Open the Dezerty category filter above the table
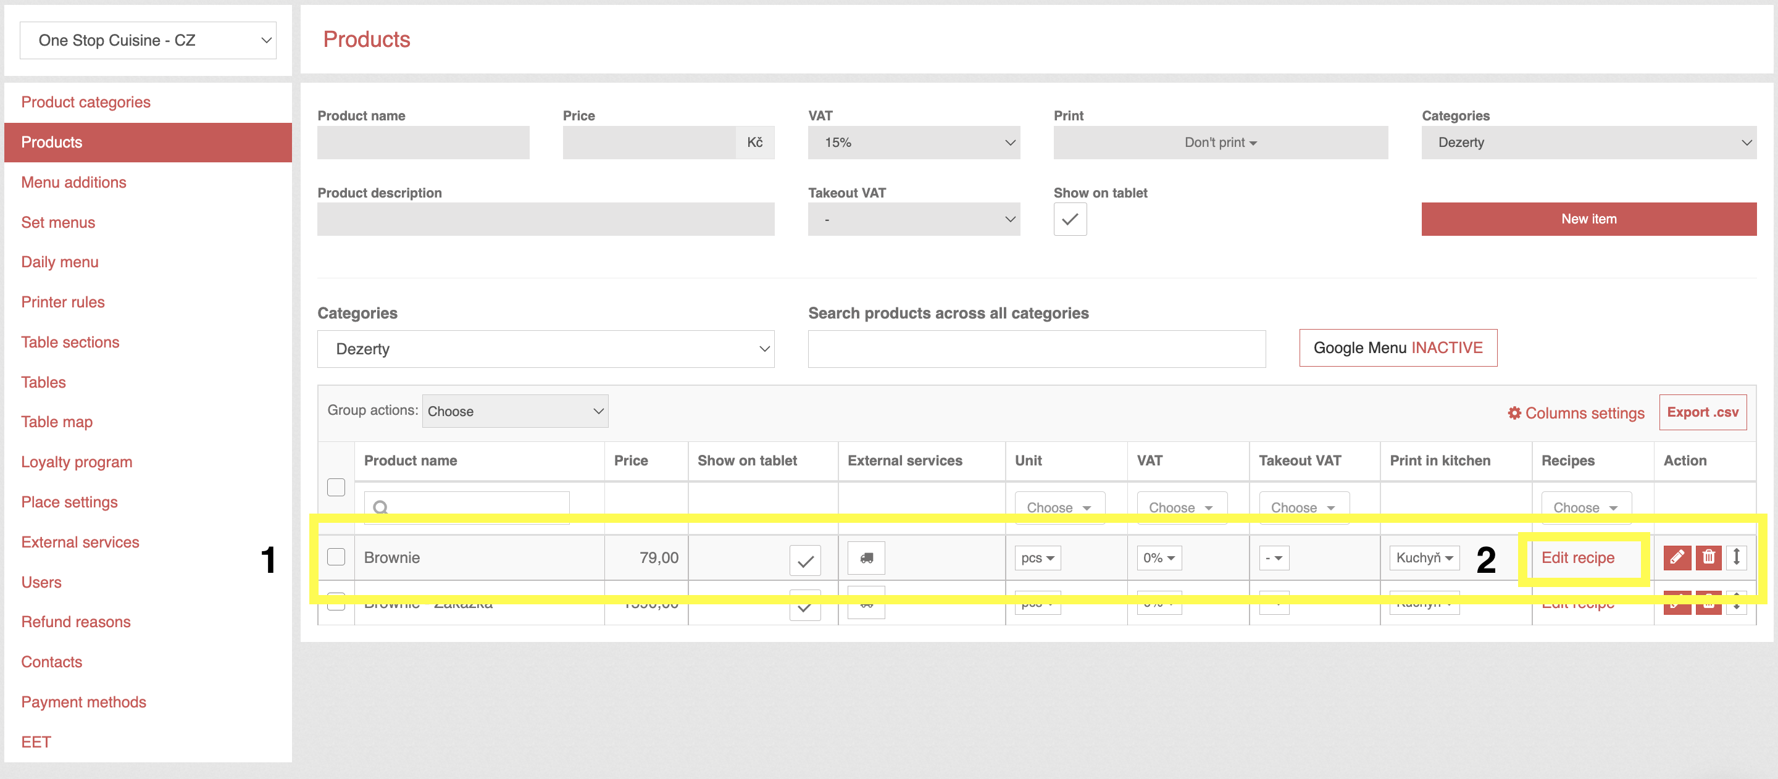This screenshot has width=1778, height=779. [545, 348]
